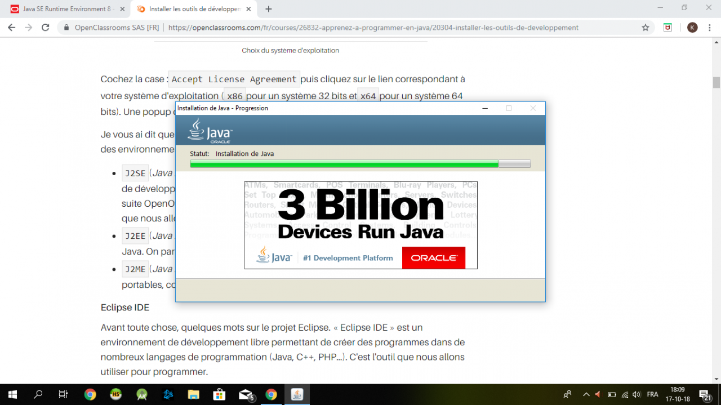This screenshot has width=721, height=405.
Task: Click the x64 code label
Action: (368, 96)
